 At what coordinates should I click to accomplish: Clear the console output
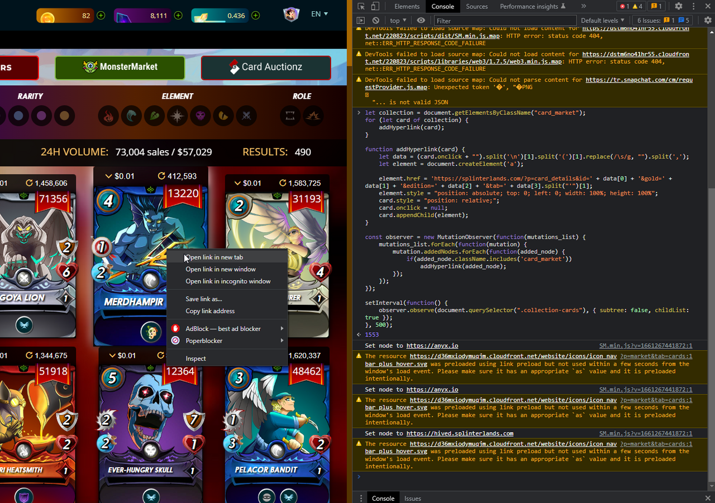tap(376, 20)
